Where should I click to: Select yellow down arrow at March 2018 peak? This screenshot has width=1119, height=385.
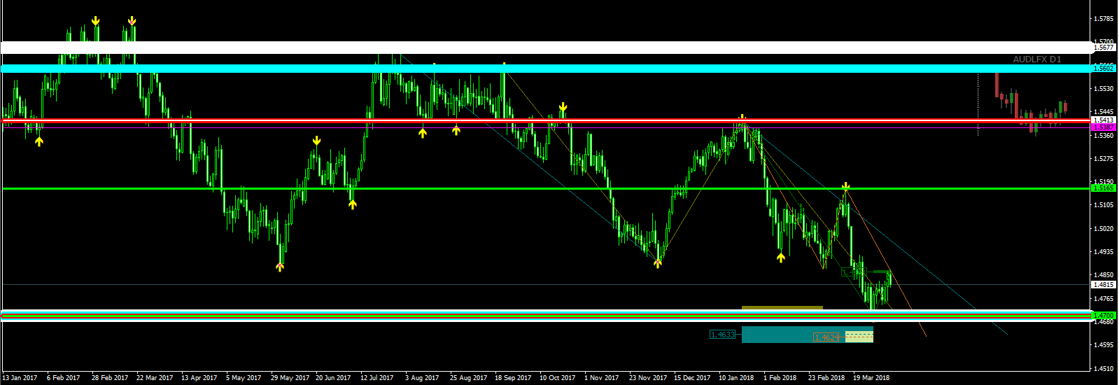(x=846, y=186)
